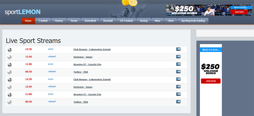Click 08:30 time in first Turkey - USA row
The width and height of the screenshot is (254, 116).
point(28,72)
